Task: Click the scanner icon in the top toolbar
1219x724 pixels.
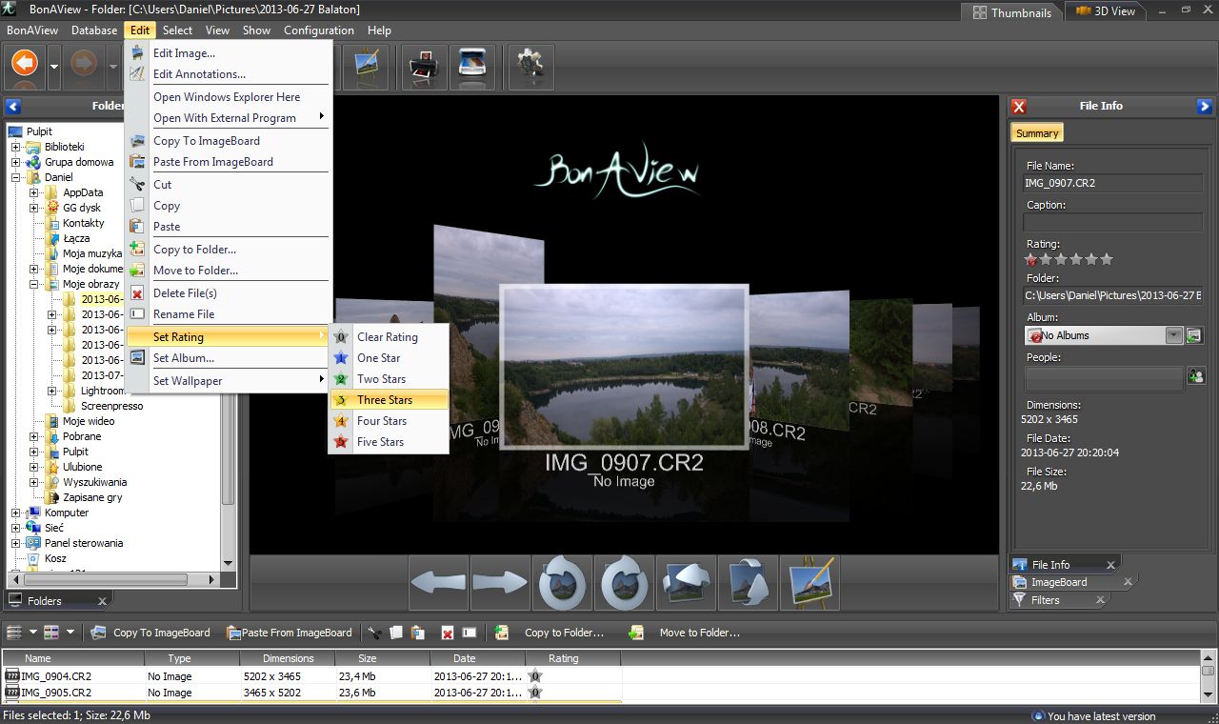Action: [x=472, y=66]
